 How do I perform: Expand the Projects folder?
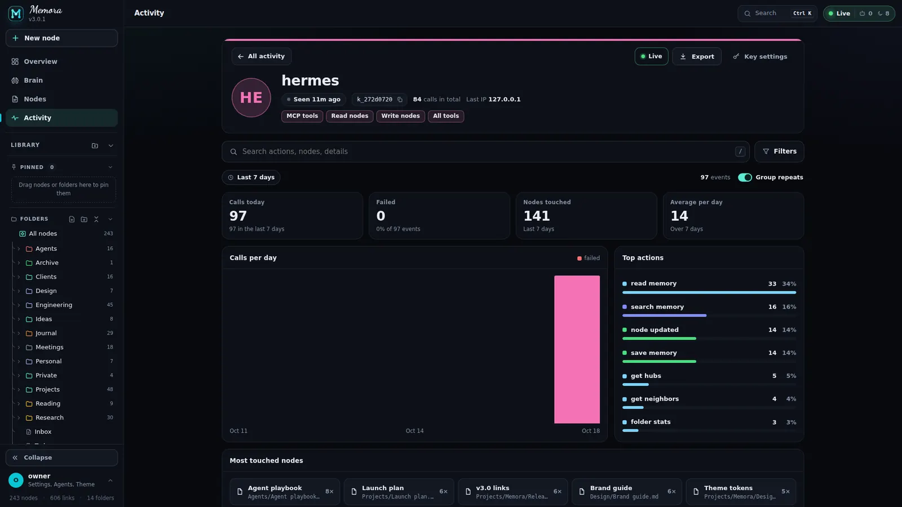click(19, 389)
